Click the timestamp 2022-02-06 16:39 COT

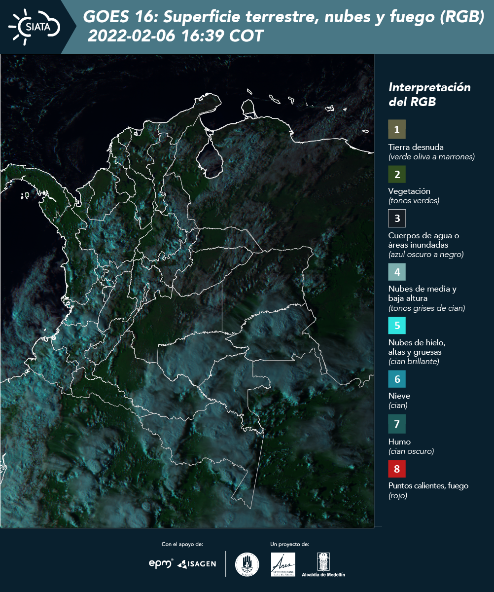[176, 36]
